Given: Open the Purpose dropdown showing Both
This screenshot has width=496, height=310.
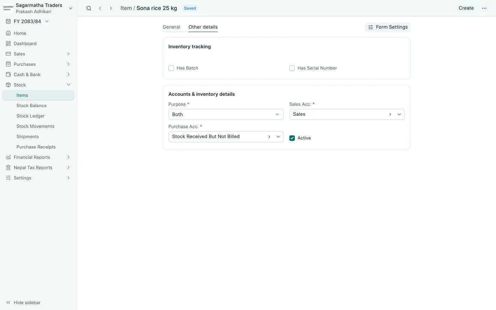Looking at the screenshot, I should tap(226, 114).
